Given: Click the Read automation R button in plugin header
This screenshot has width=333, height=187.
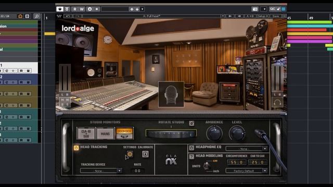Looking at the screenshot, I should (75, 9).
